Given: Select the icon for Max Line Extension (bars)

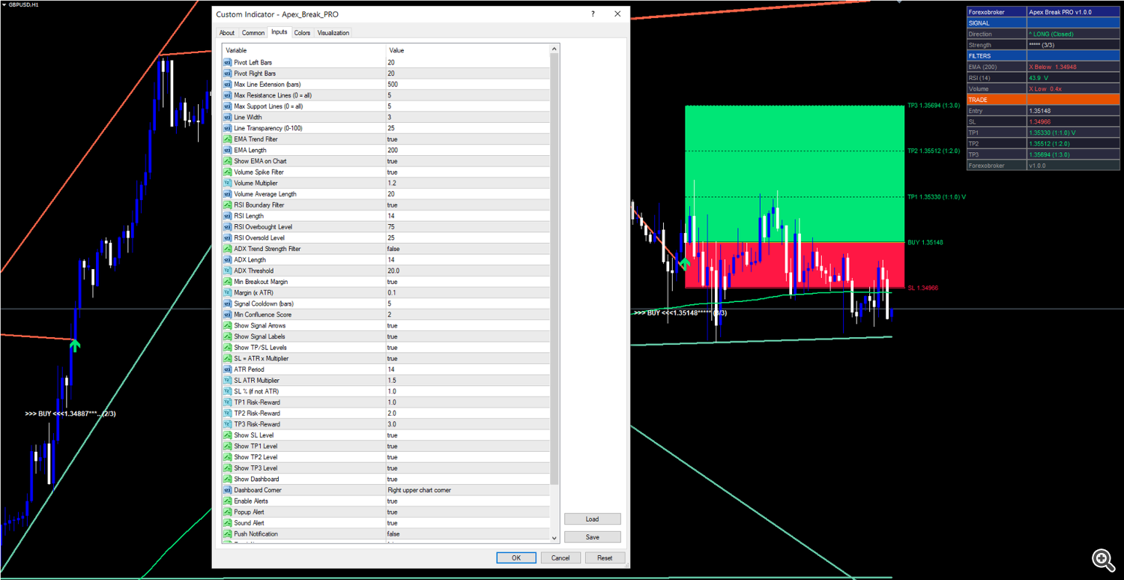Looking at the screenshot, I should (228, 85).
